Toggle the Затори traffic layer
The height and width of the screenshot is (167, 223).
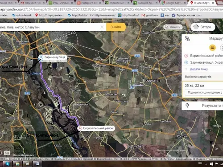coord(203,27)
